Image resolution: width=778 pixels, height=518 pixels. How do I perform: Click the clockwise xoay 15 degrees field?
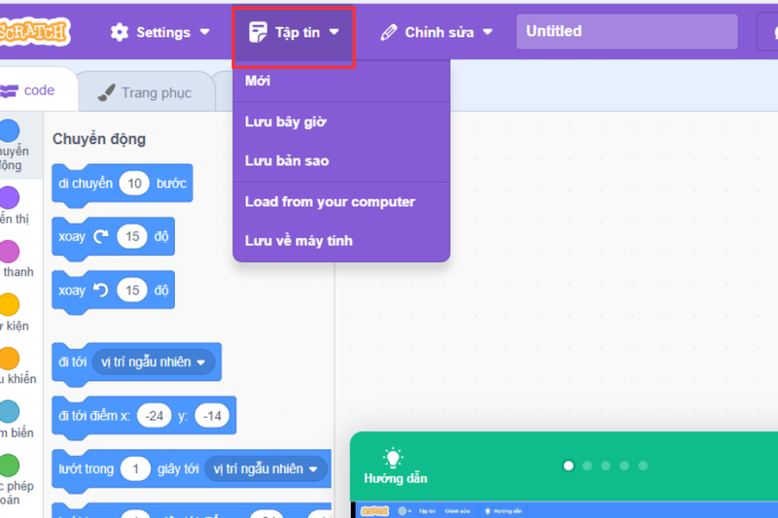tap(132, 236)
